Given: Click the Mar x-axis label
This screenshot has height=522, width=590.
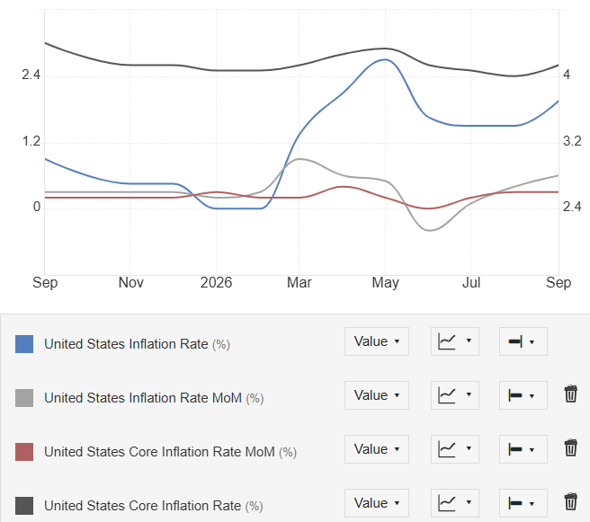Looking at the screenshot, I should coord(299,283).
